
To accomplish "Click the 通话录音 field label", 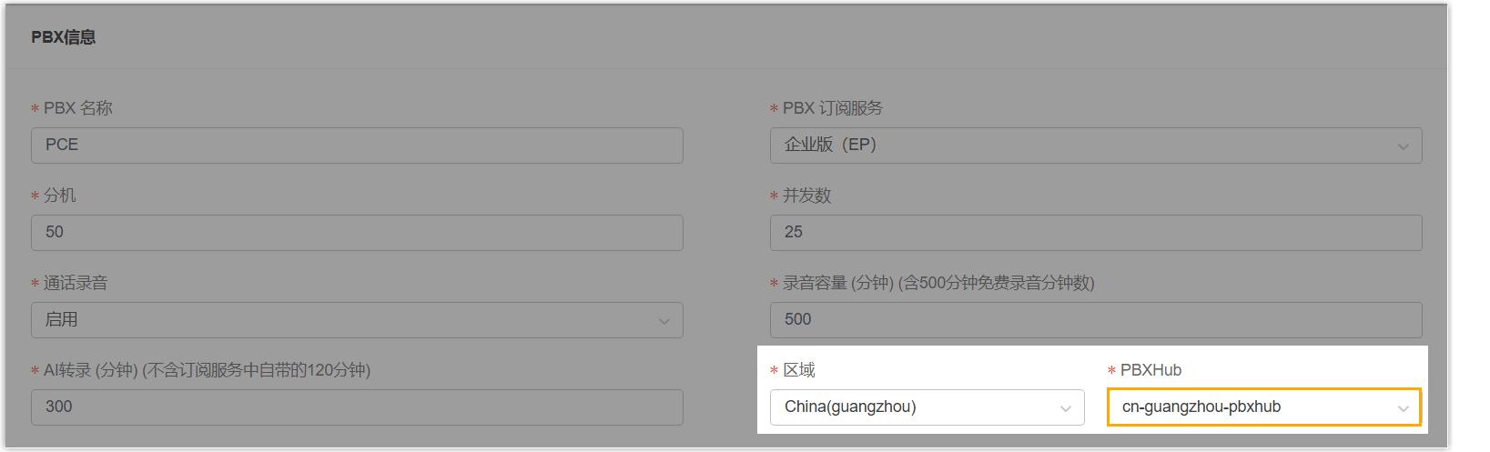I will click(x=76, y=283).
